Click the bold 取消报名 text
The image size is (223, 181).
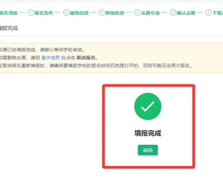point(86,58)
